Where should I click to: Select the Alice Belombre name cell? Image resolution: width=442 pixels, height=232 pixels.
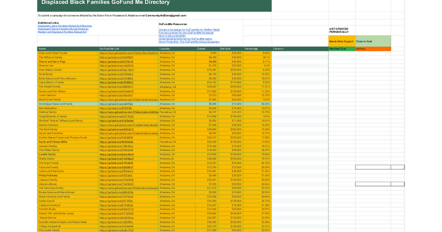(68, 108)
